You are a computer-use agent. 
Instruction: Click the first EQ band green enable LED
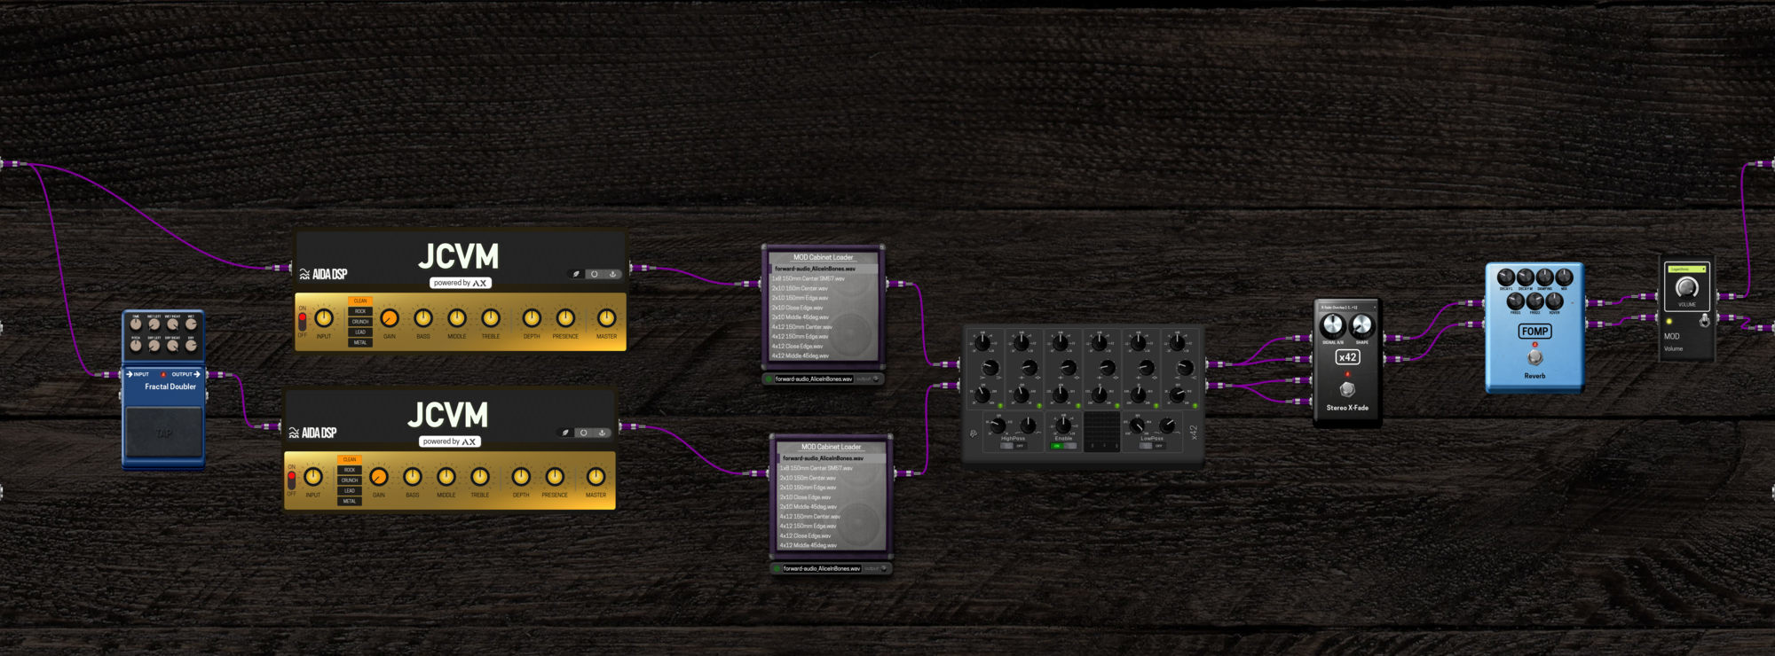1000,406
